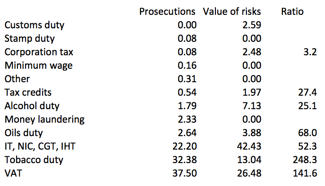
Task: Click the Minimum wage label
Action: (38, 66)
